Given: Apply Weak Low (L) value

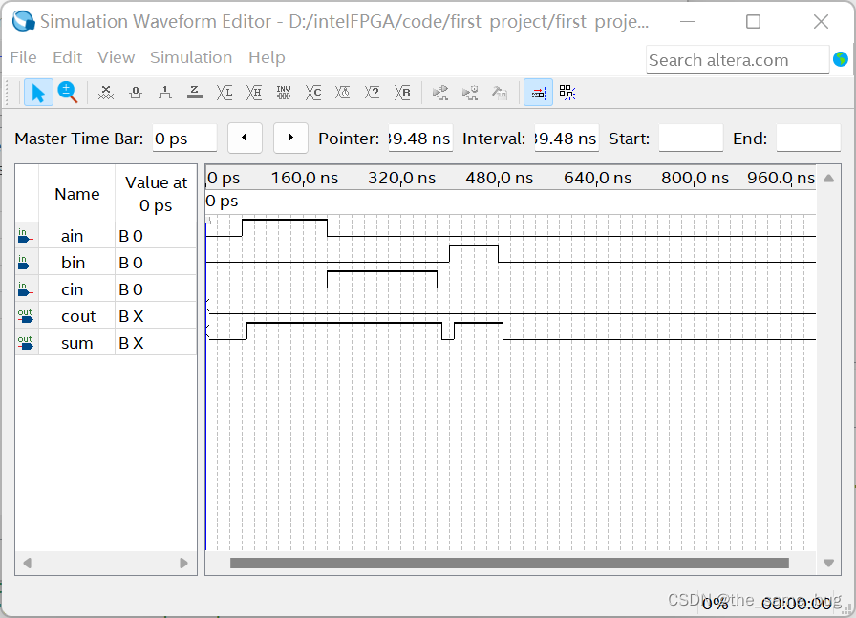Looking at the screenshot, I should click(225, 93).
